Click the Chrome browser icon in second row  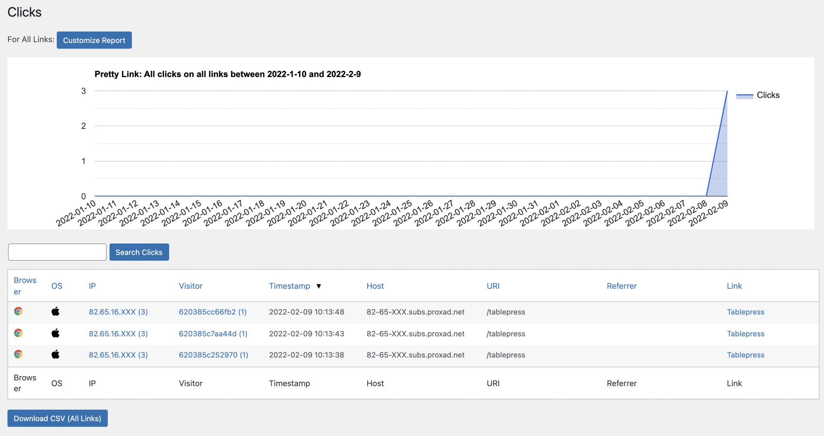pyautogui.click(x=18, y=333)
